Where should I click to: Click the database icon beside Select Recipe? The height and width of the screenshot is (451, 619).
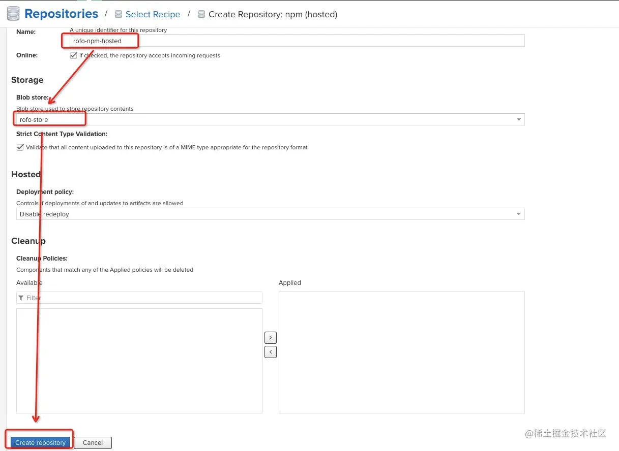point(119,14)
